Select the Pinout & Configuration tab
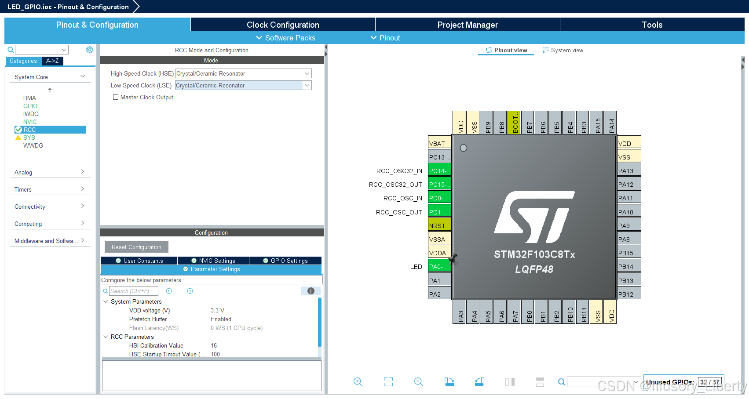This screenshot has height=399, width=749. [97, 25]
